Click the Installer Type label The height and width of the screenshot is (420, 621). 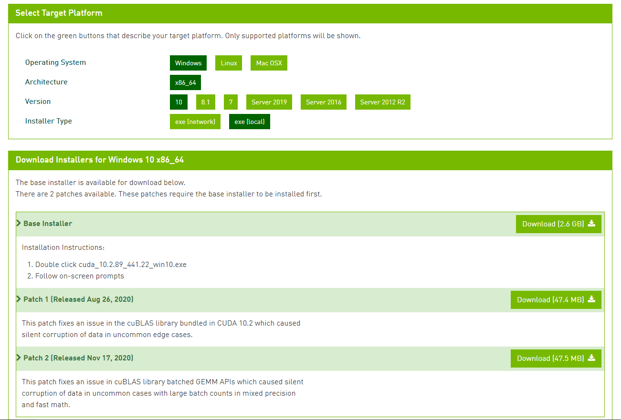(49, 121)
